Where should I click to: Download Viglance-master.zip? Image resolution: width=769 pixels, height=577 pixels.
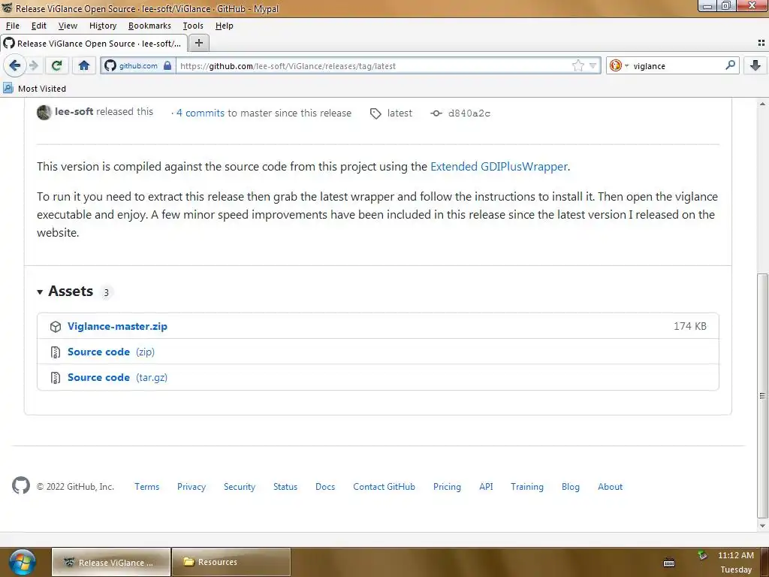click(117, 326)
